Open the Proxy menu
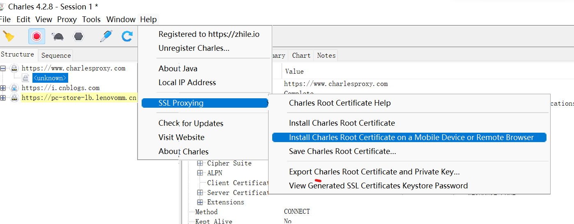The height and width of the screenshot is (224, 574). (x=67, y=19)
